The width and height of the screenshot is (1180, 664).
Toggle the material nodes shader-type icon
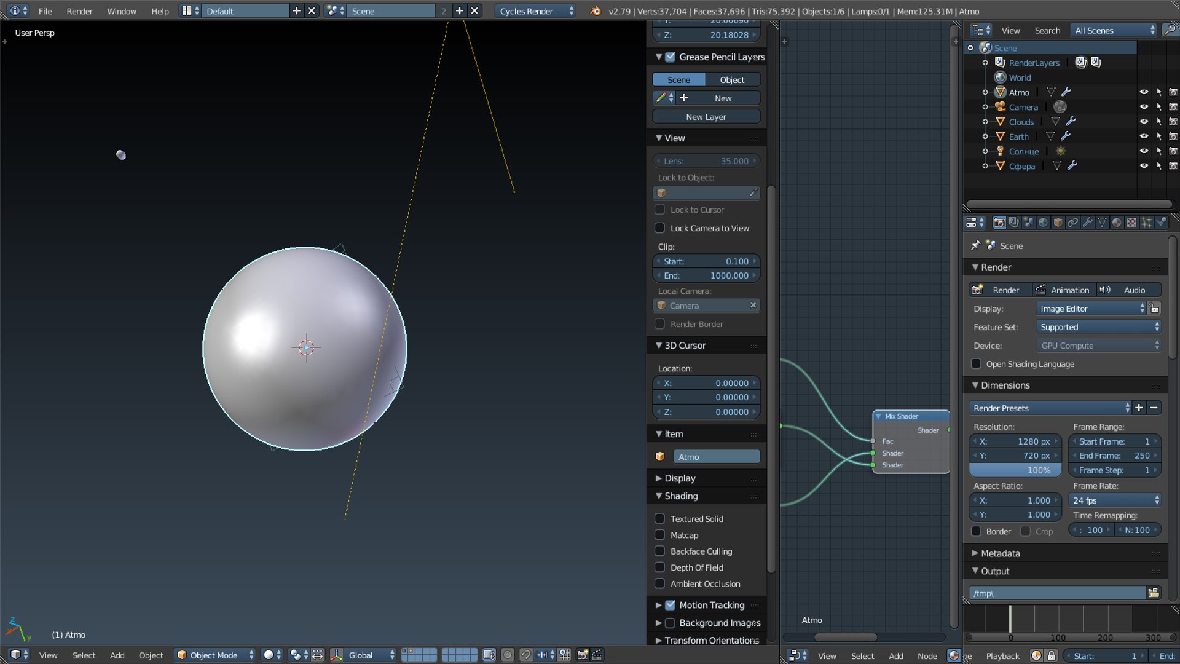(x=954, y=656)
